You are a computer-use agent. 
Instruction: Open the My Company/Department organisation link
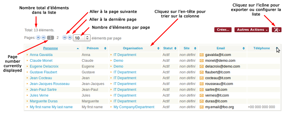point(134,107)
